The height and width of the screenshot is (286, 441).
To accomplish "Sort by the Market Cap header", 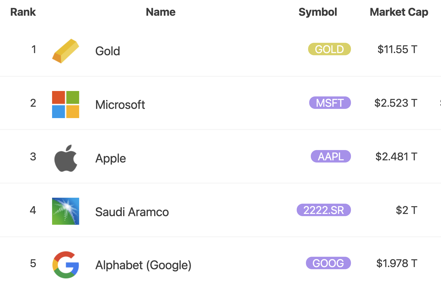I will pyautogui.click(x=399, y=12).
